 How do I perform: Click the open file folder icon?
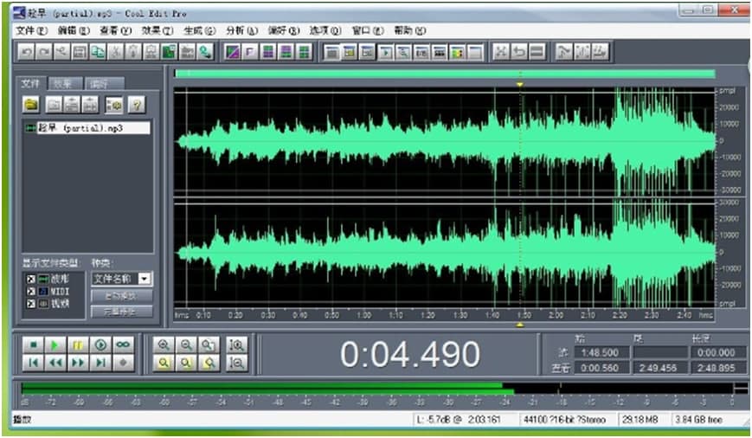coord(31,105)
